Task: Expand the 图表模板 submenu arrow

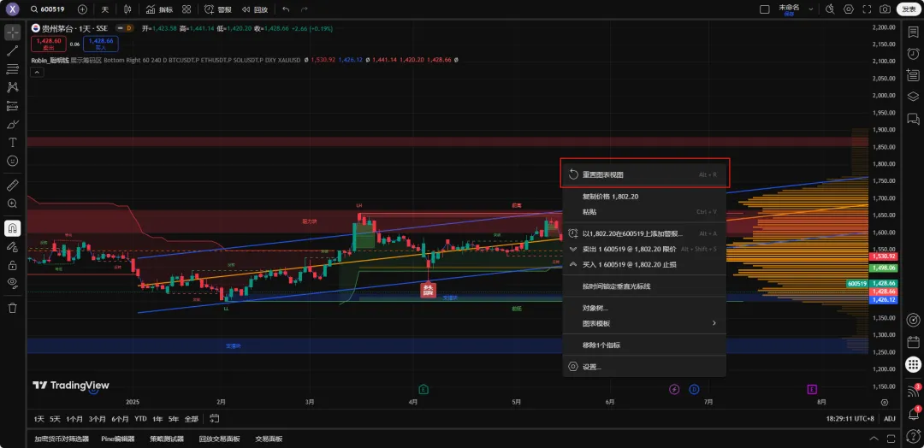Action: tap(714, 323)
